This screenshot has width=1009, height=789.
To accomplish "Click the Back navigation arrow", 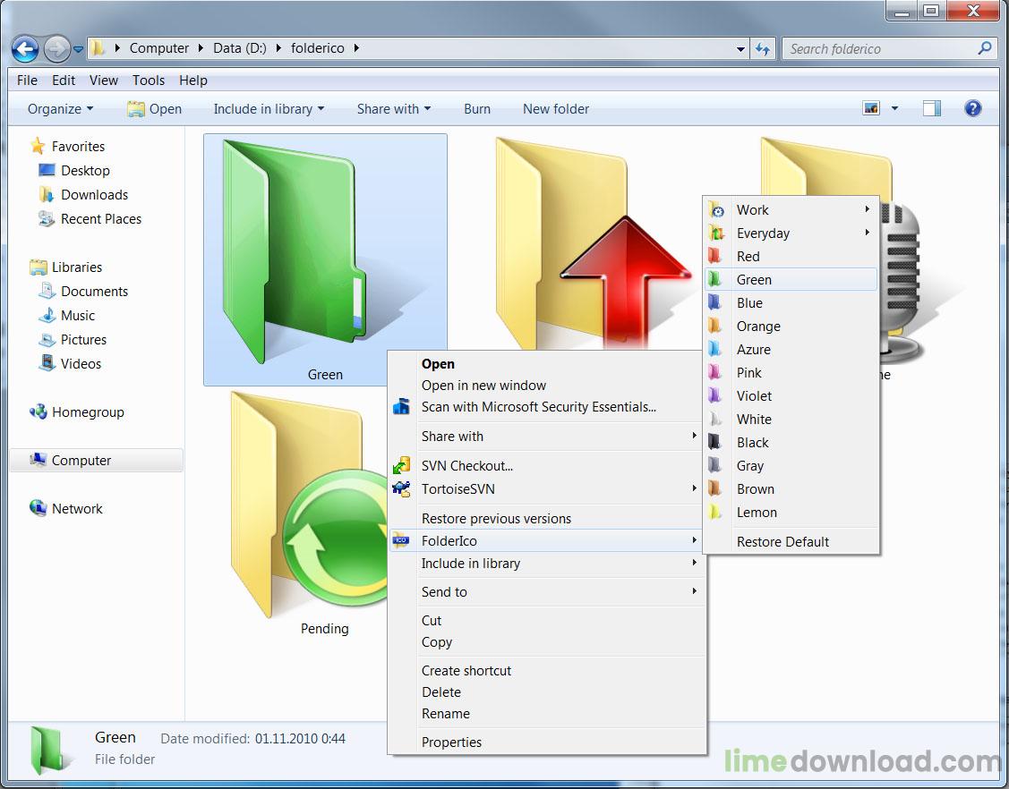I will click(x=25, y=48).
